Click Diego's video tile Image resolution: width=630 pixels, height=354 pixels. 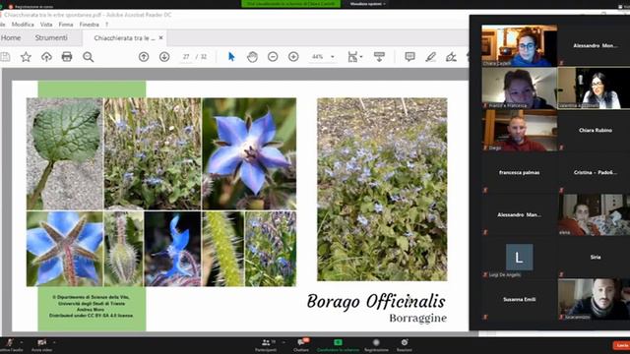tap(519, 131)
